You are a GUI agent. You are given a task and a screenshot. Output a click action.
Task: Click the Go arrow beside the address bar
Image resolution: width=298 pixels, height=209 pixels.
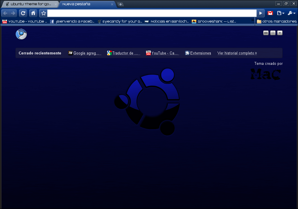point(261,13)
